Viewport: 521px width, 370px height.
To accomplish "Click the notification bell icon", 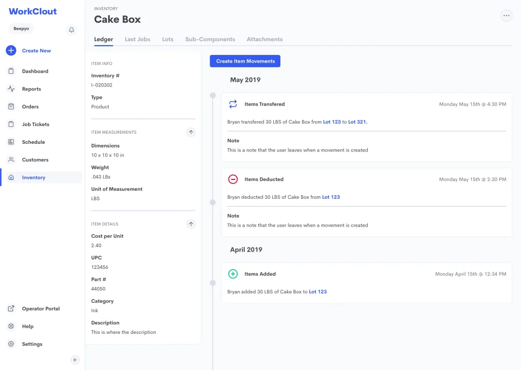I will tap(72, 30).
